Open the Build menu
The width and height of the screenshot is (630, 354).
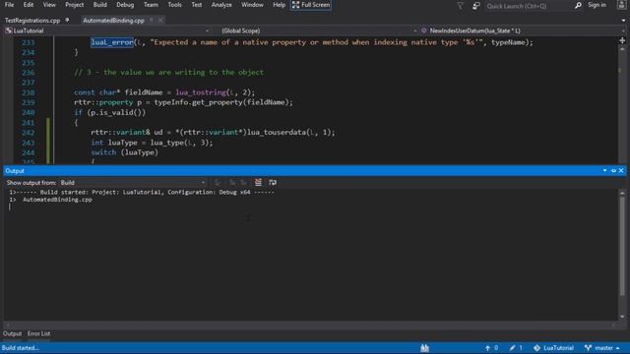[99, 5]
